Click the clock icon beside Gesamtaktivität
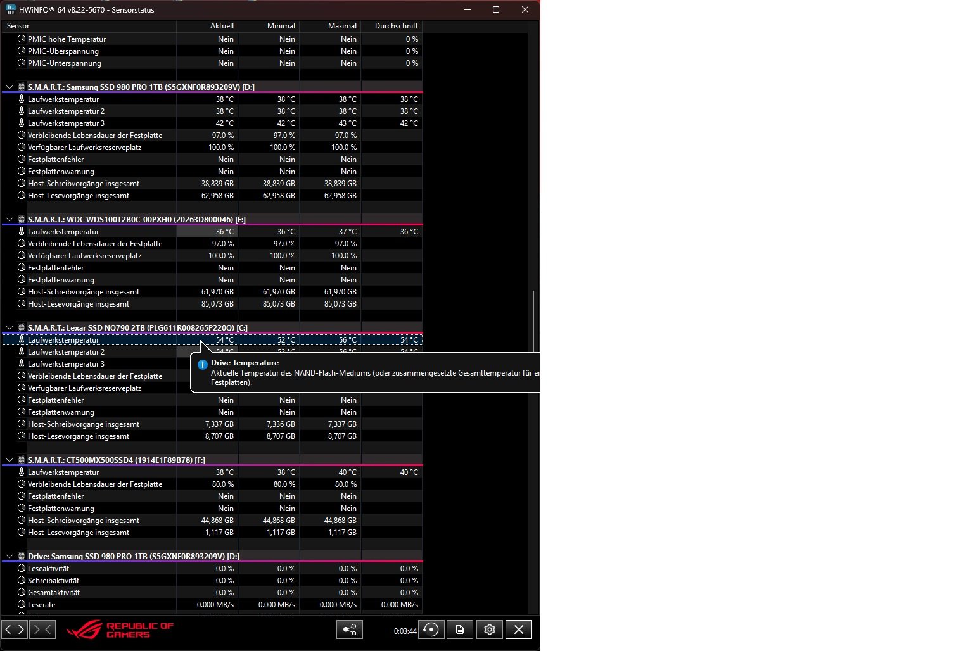Viewport: 973px width, 651px height. tap(22, 592)
